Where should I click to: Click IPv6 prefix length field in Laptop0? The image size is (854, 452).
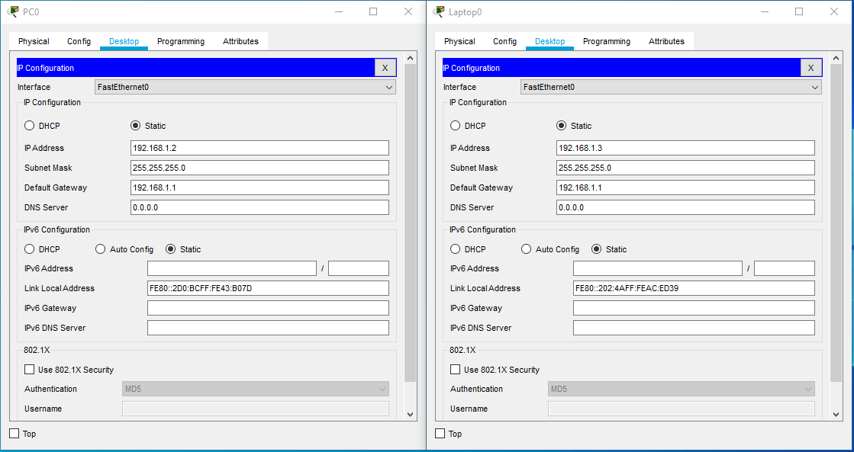tap(785, 268)
